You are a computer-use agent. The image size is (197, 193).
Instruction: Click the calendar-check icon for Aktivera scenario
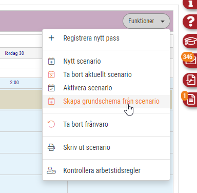pyautogui.click(x=51, y=88)
